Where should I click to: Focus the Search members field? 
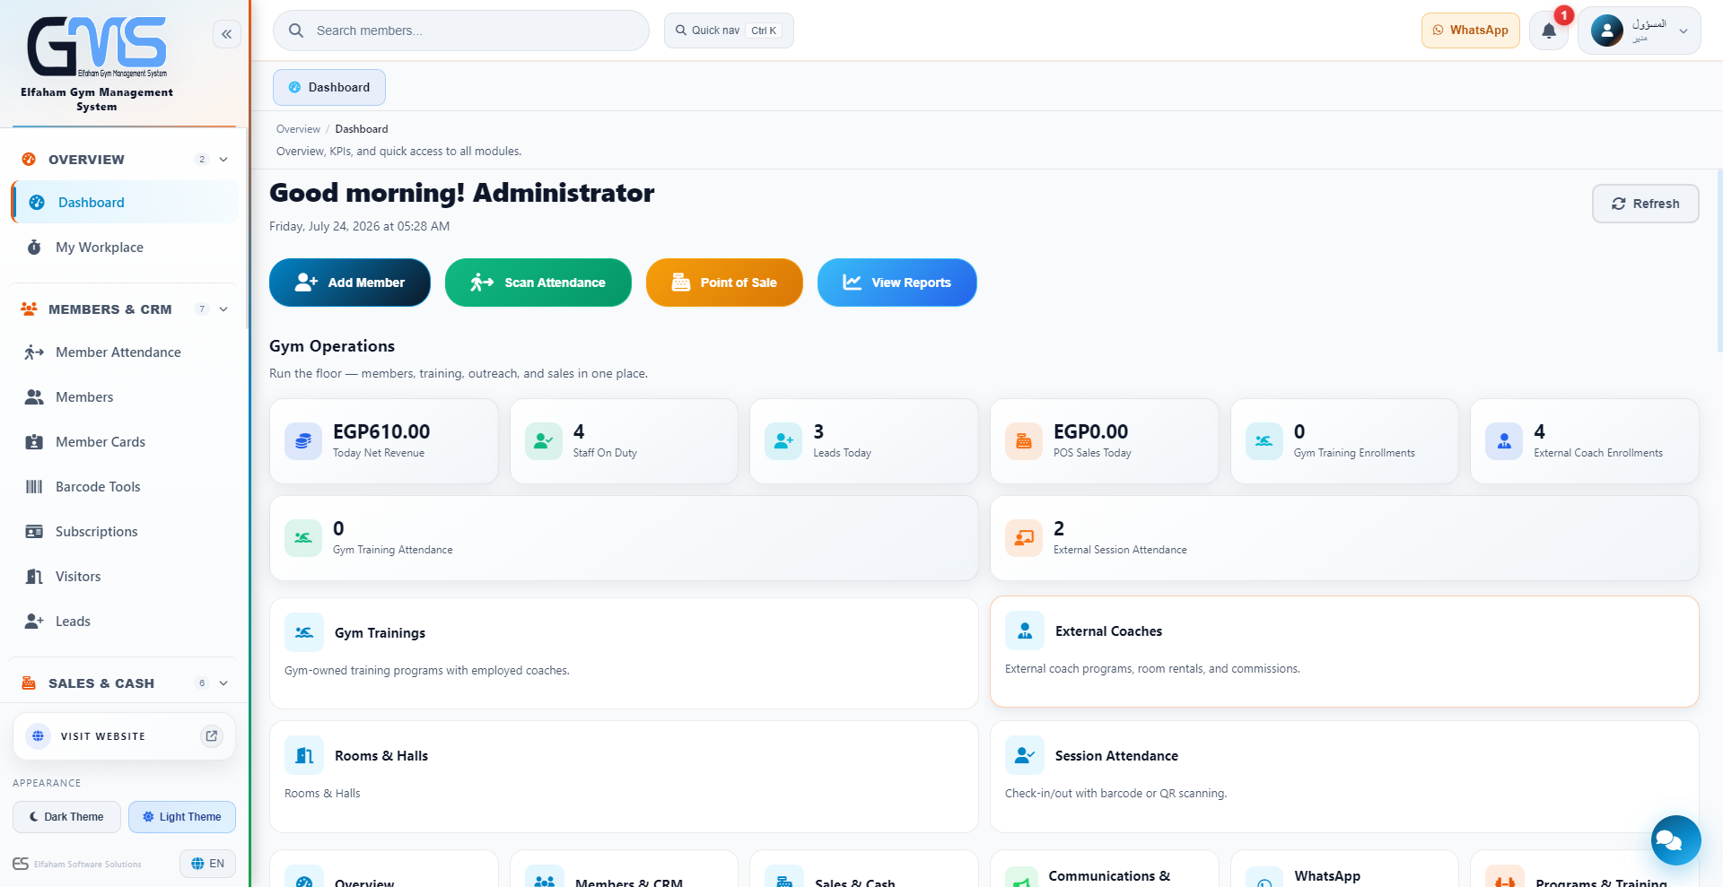click(x=461, y=30)
